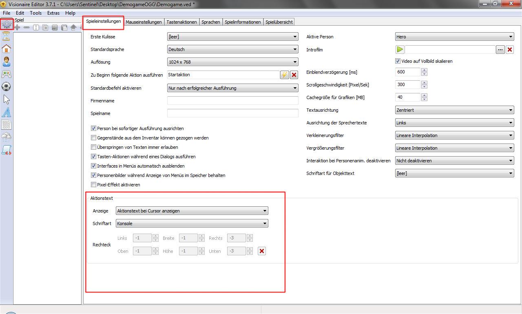Reset the Rechteck values with red X
The height and width of the screenshot is (314, 522).
click(x=262, y=251)
